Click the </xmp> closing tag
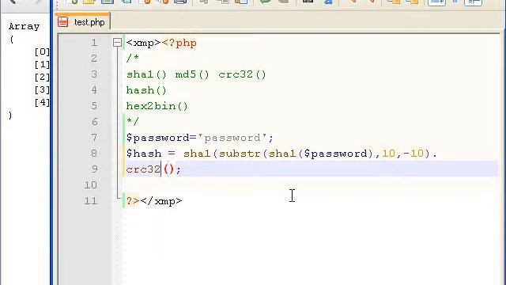Image resolution: width=506 pixels, height=285 pixels. (x=161, y=201)
